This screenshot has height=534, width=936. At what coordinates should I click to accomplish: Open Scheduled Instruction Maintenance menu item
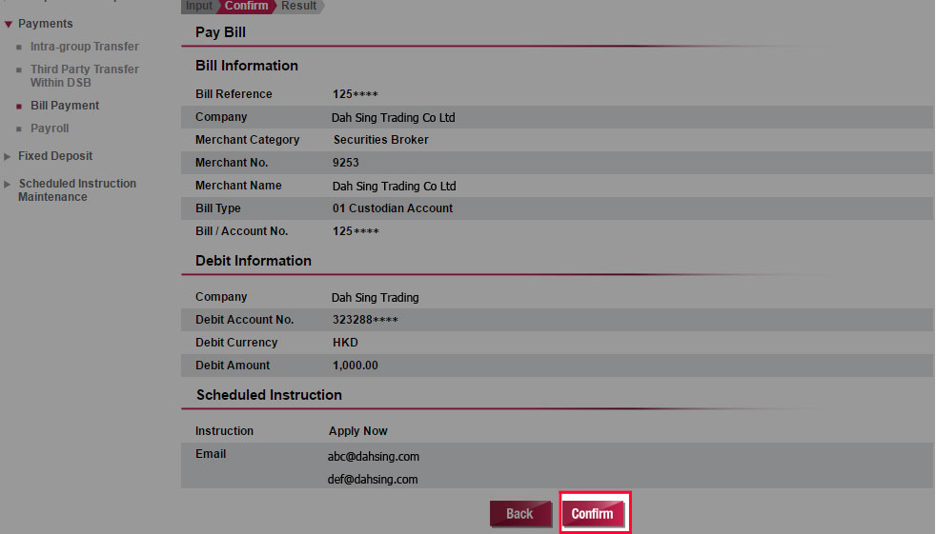tap(77, 190)
